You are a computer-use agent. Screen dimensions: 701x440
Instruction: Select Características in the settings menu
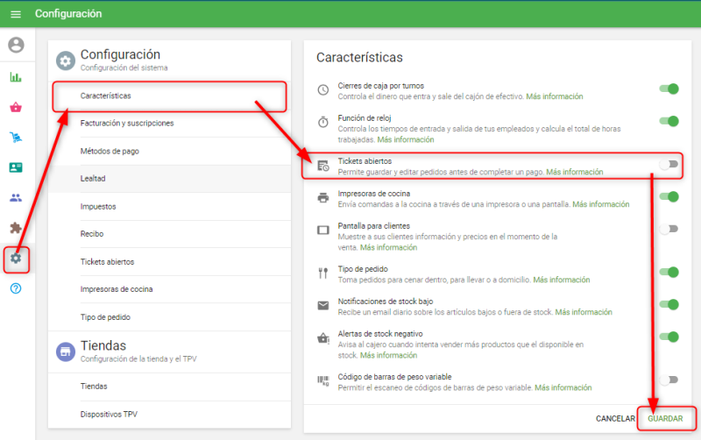click(x=105, y=96)
